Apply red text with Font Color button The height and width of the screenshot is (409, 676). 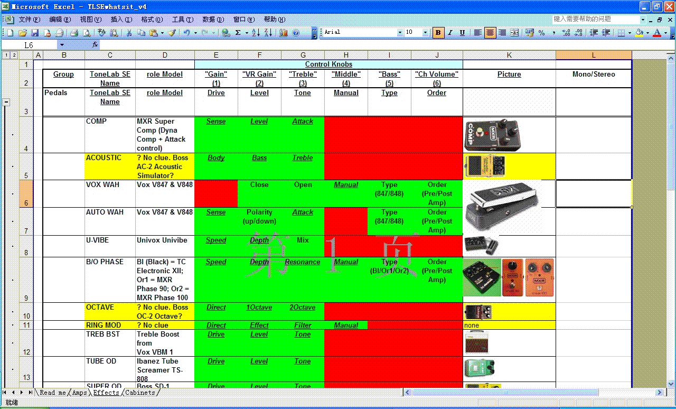657,33
